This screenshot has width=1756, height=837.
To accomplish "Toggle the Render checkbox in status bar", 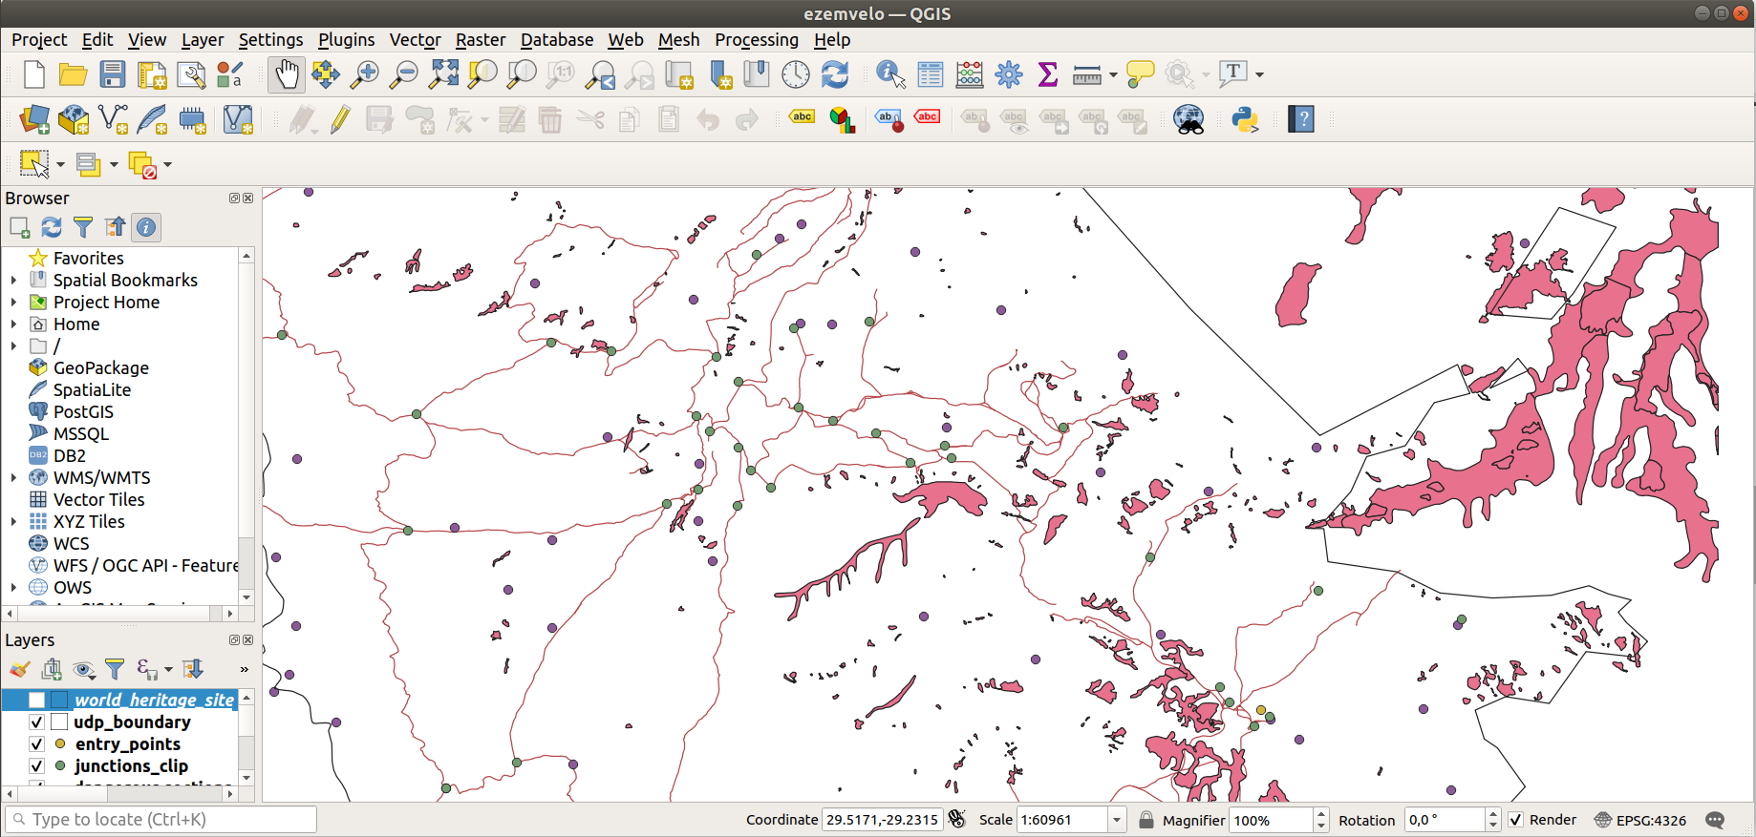I will tap(1515, 820).
